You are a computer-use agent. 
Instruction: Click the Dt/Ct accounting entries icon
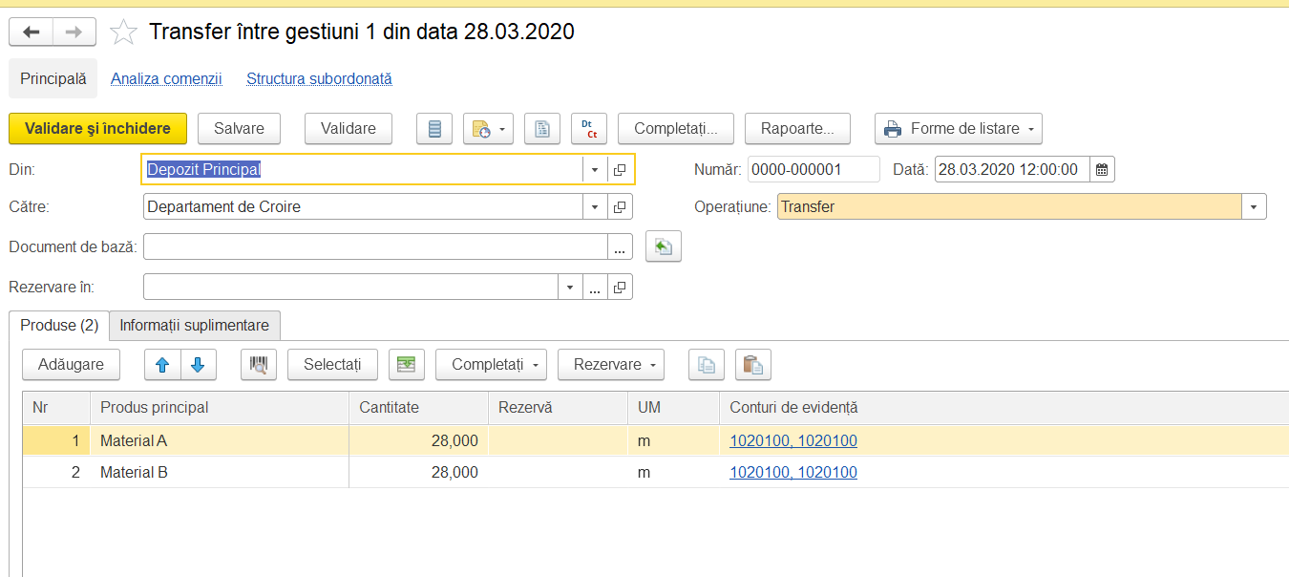click(x=589, y=129)
